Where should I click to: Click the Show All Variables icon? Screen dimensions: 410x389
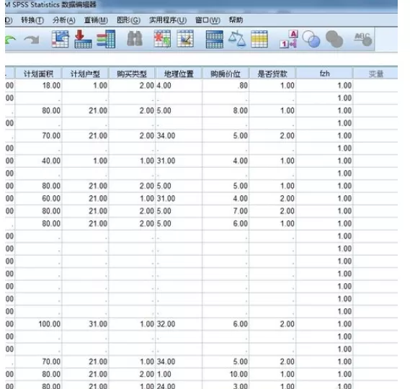coord(334,39)
